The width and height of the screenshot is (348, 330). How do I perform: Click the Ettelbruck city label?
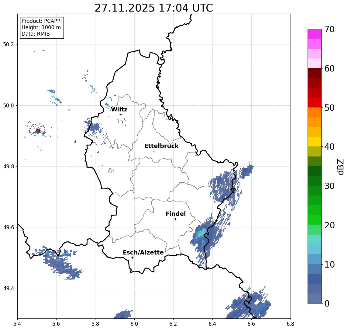(161, 146)
